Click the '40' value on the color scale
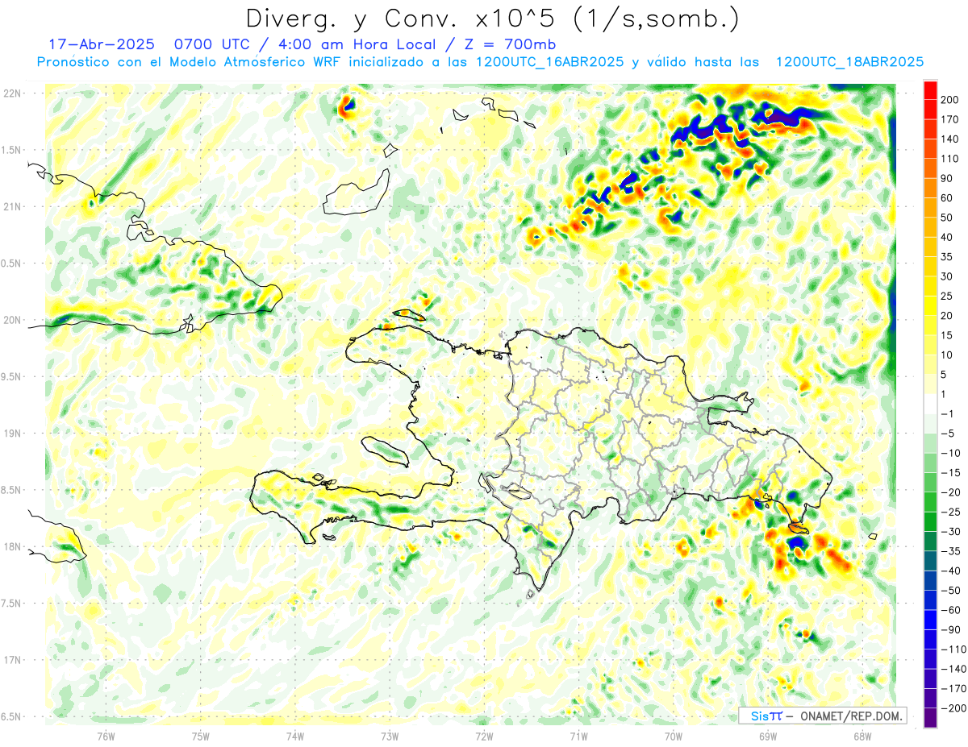The height and width of the screenshot is (747, 968). [x=948, y=237]
